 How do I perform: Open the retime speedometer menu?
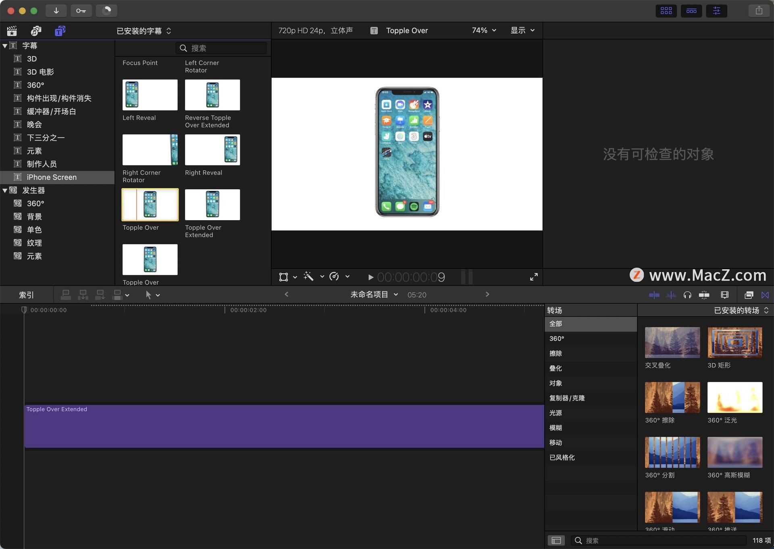pyautogui.click(x=339, y=277)
